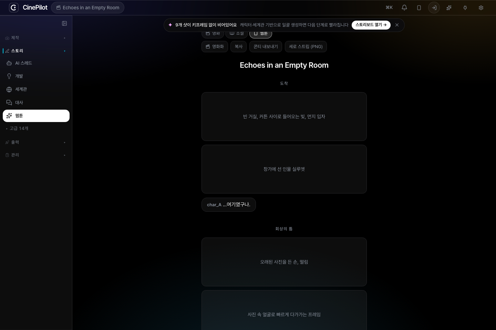Click the sign-in arrow icon
The image size is (496, 330).
pos(434,8)
